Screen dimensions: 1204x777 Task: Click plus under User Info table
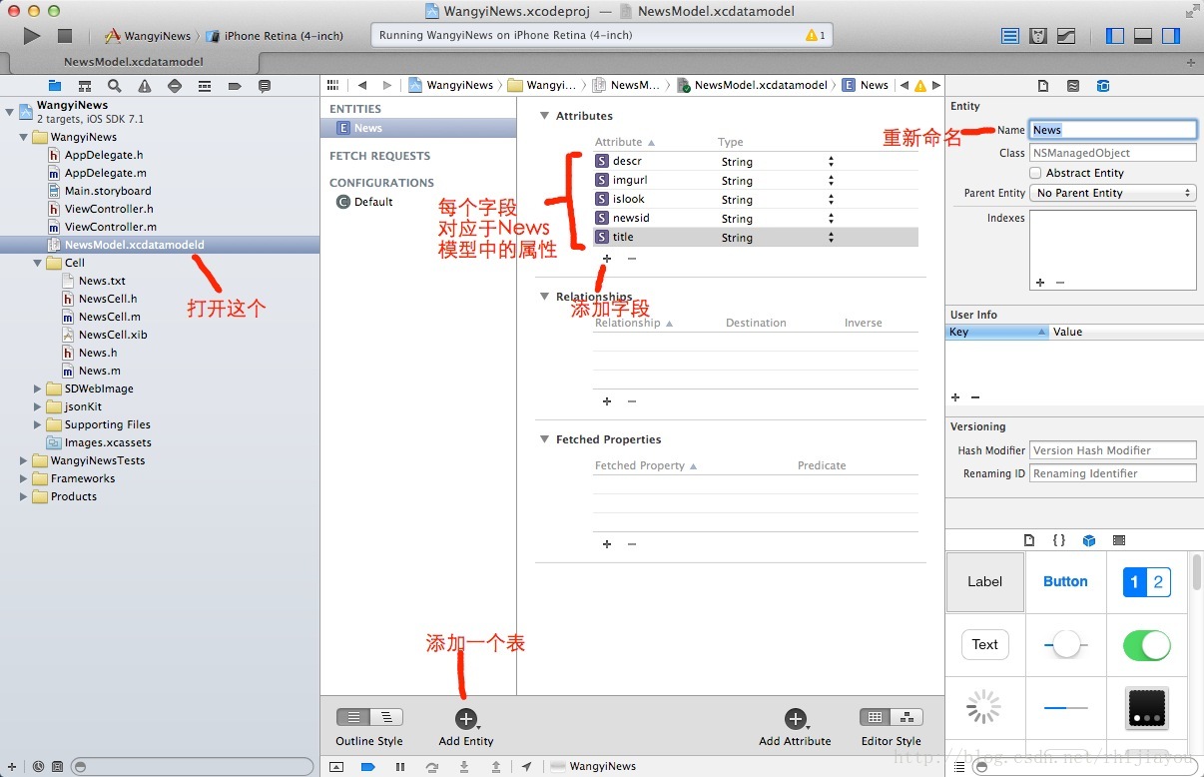pyautogui.click(x=957, y=397)
